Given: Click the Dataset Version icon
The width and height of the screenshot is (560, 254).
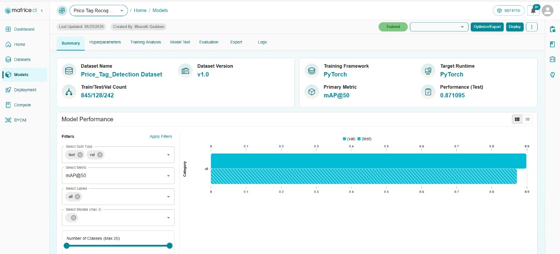Looking at the screenshot, I should click(x=185, y=70).
